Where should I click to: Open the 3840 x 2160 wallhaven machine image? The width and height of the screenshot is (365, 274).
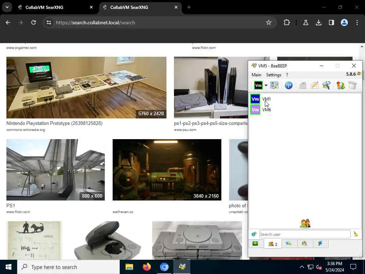[x=167, y=170]
